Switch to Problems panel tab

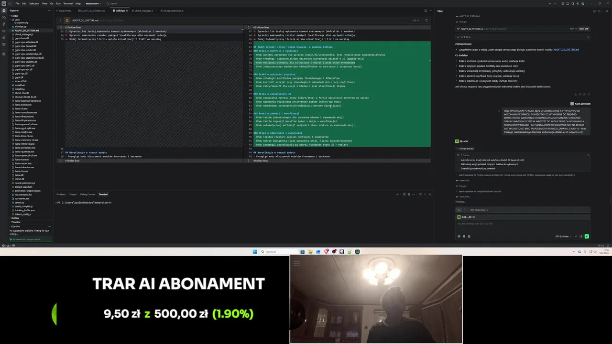[x=61, y=194]
